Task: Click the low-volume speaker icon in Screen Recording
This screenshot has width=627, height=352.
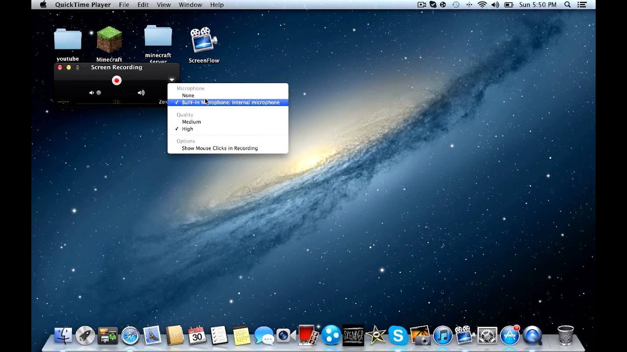Action: [92, 92]
